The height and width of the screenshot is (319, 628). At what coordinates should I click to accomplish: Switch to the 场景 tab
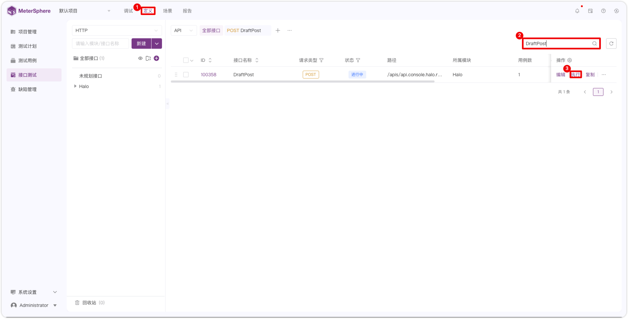tap(168, 11)
